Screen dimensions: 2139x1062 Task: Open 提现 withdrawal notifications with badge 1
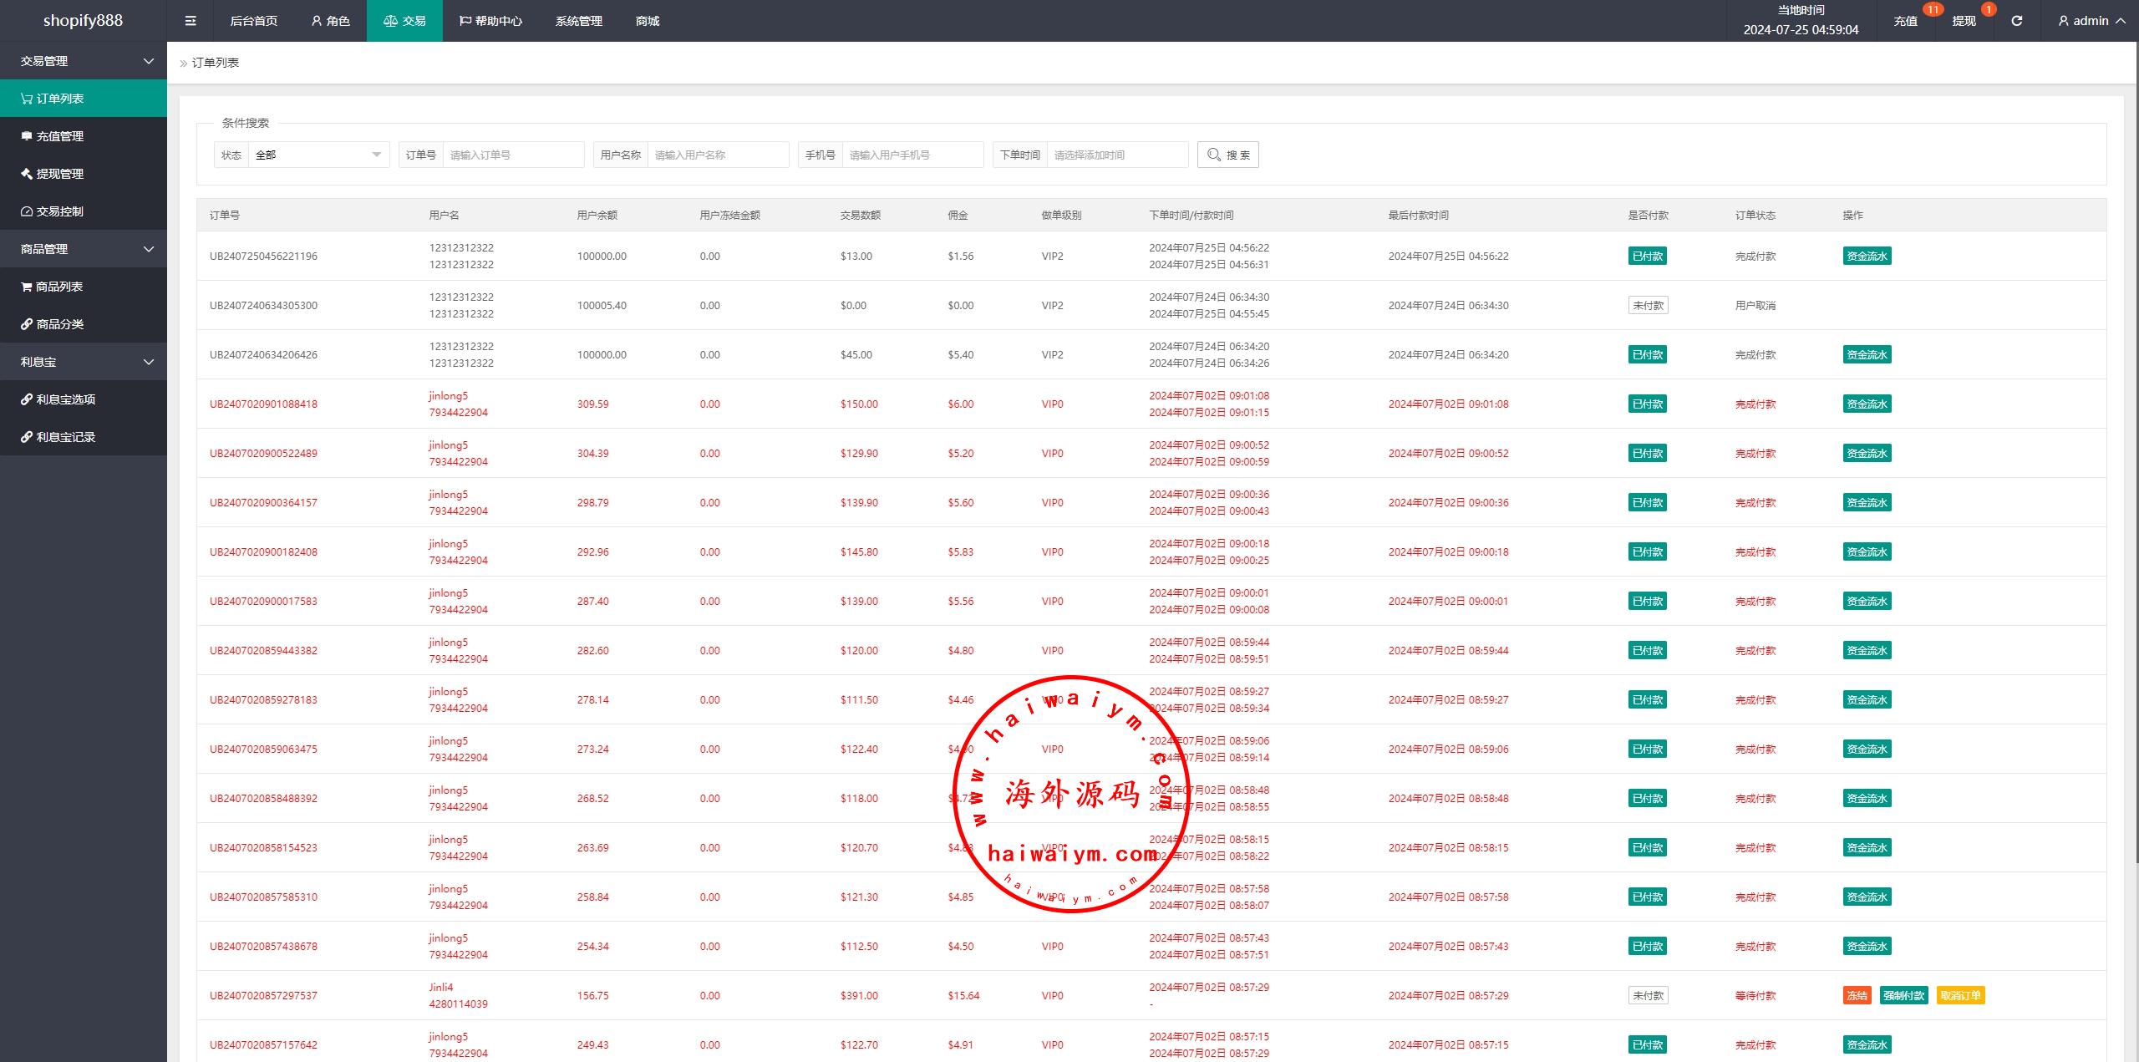pyautogui.click(x=1964, y=21)
